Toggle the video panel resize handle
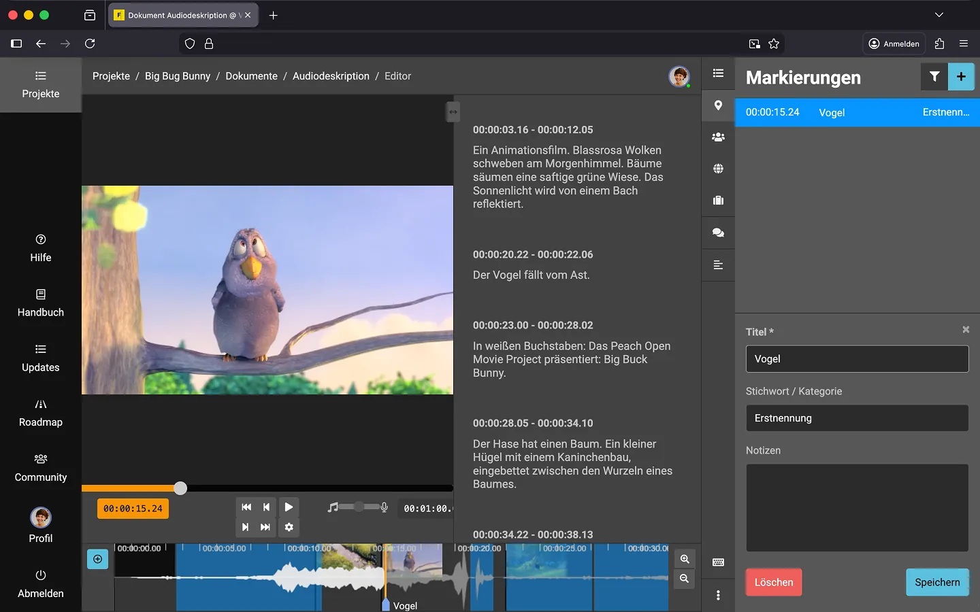The height and width of the screenshot is (612, 980). click(x=453, y=112)
